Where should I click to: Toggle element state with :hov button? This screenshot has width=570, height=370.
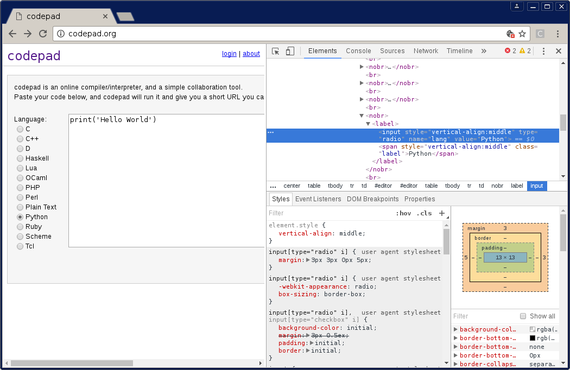pos(403,213)
